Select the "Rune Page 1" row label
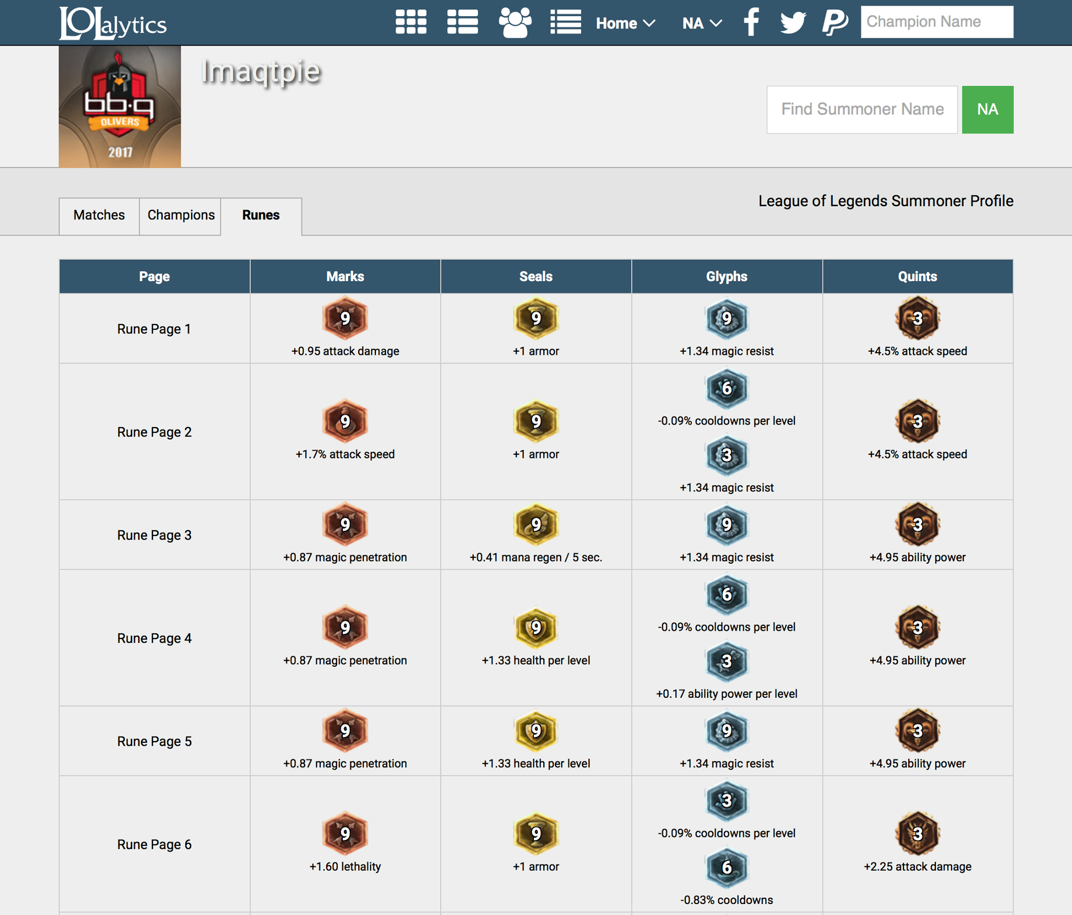The width and height of the screenshot is (1072, 915). point(154,329)
